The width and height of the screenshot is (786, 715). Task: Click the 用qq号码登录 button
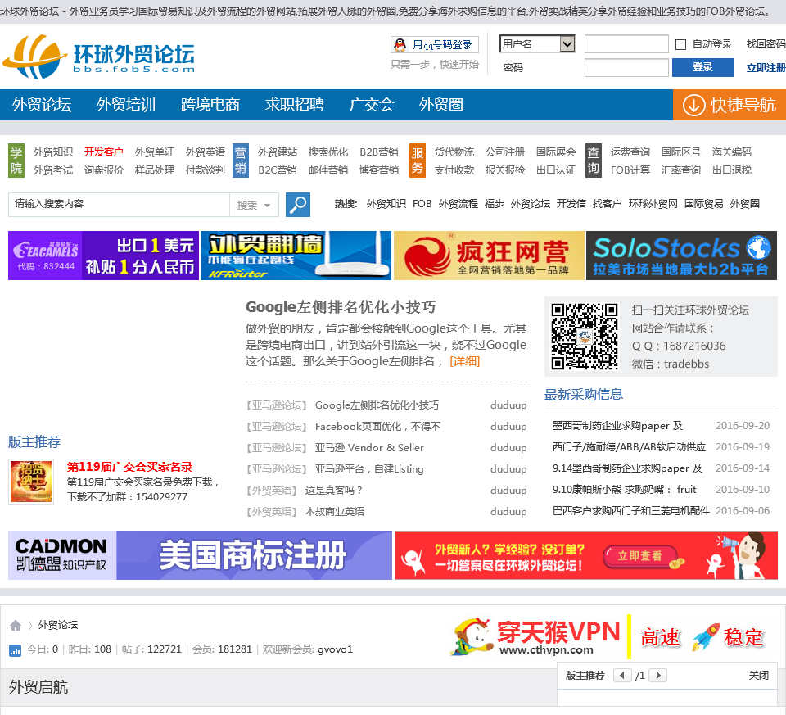(435, 44)
